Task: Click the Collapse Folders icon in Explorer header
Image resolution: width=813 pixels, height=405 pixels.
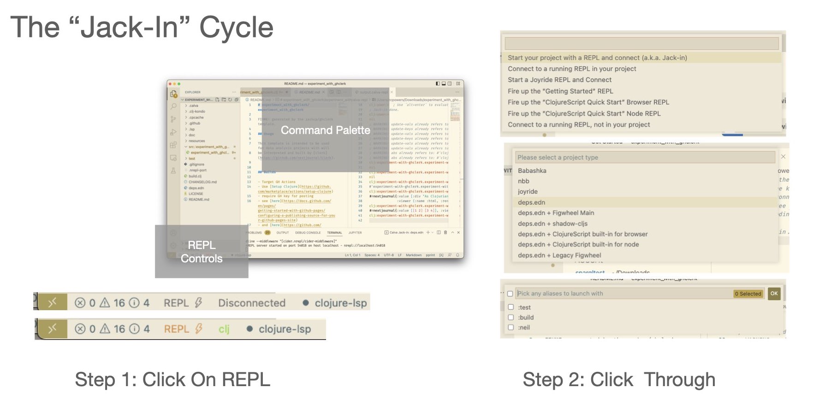Action: [x=236, y=99]
